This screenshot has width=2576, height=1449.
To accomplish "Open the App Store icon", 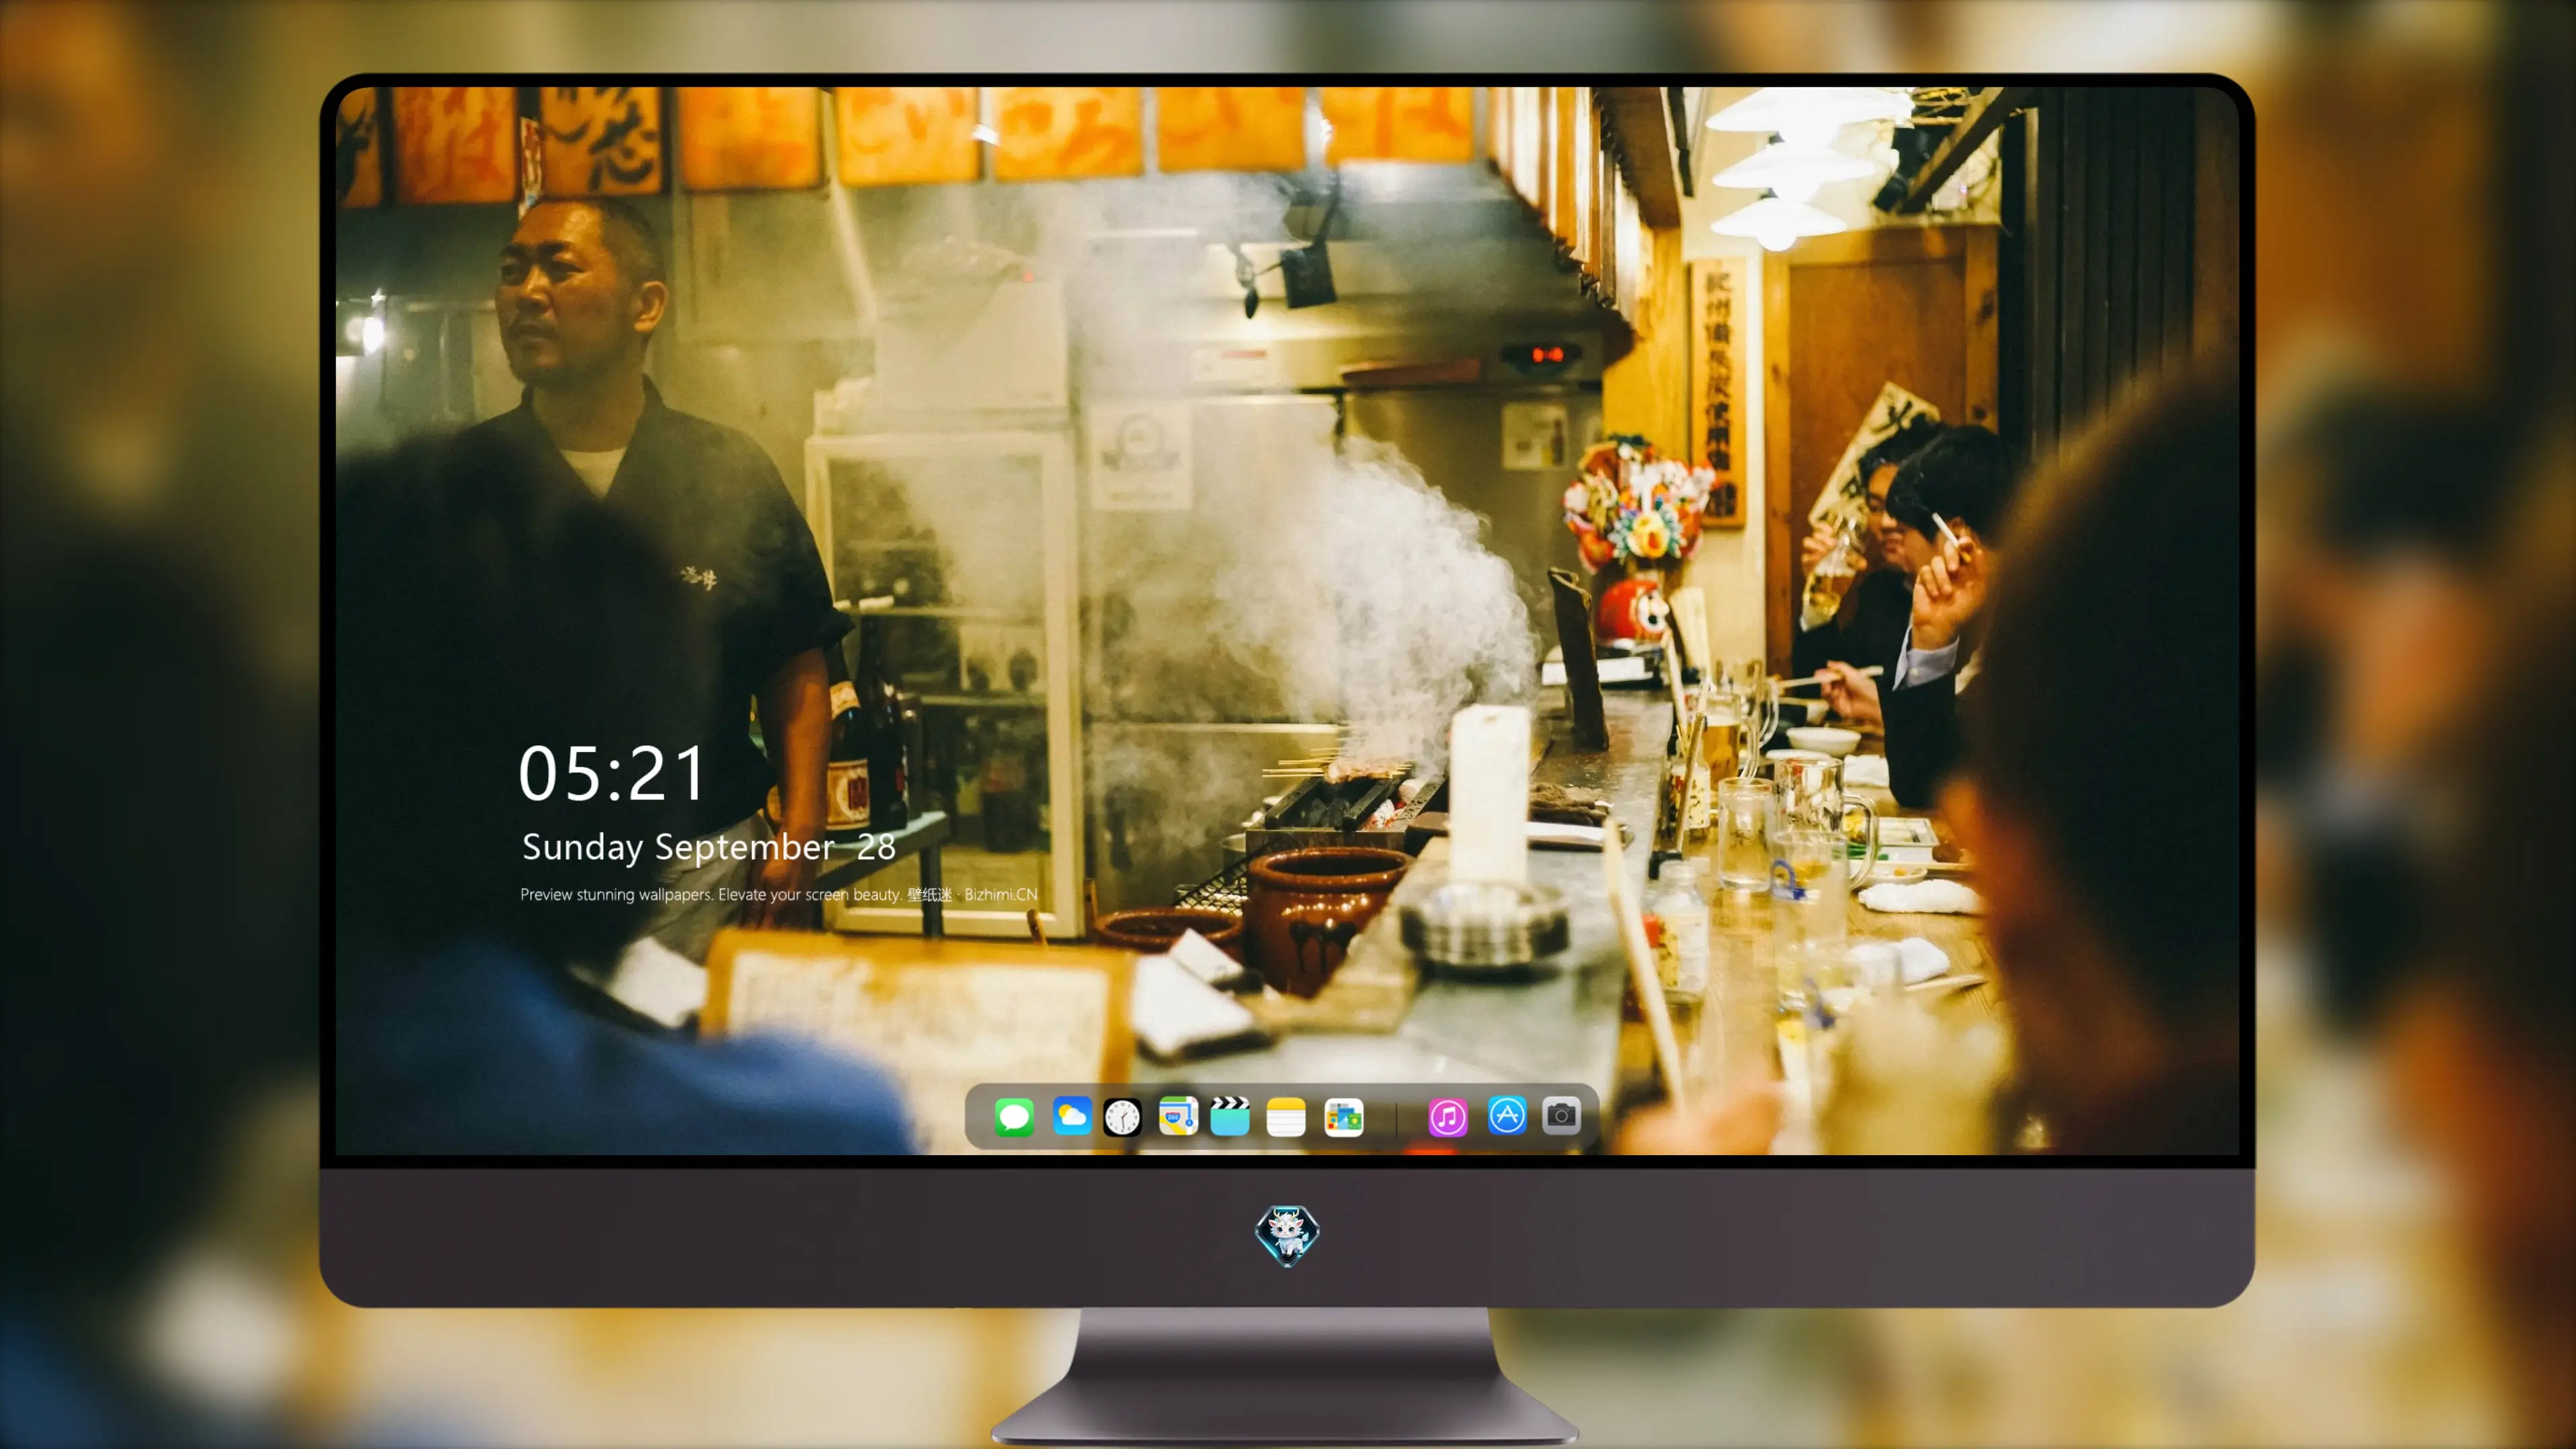I will (1506, 1116).
